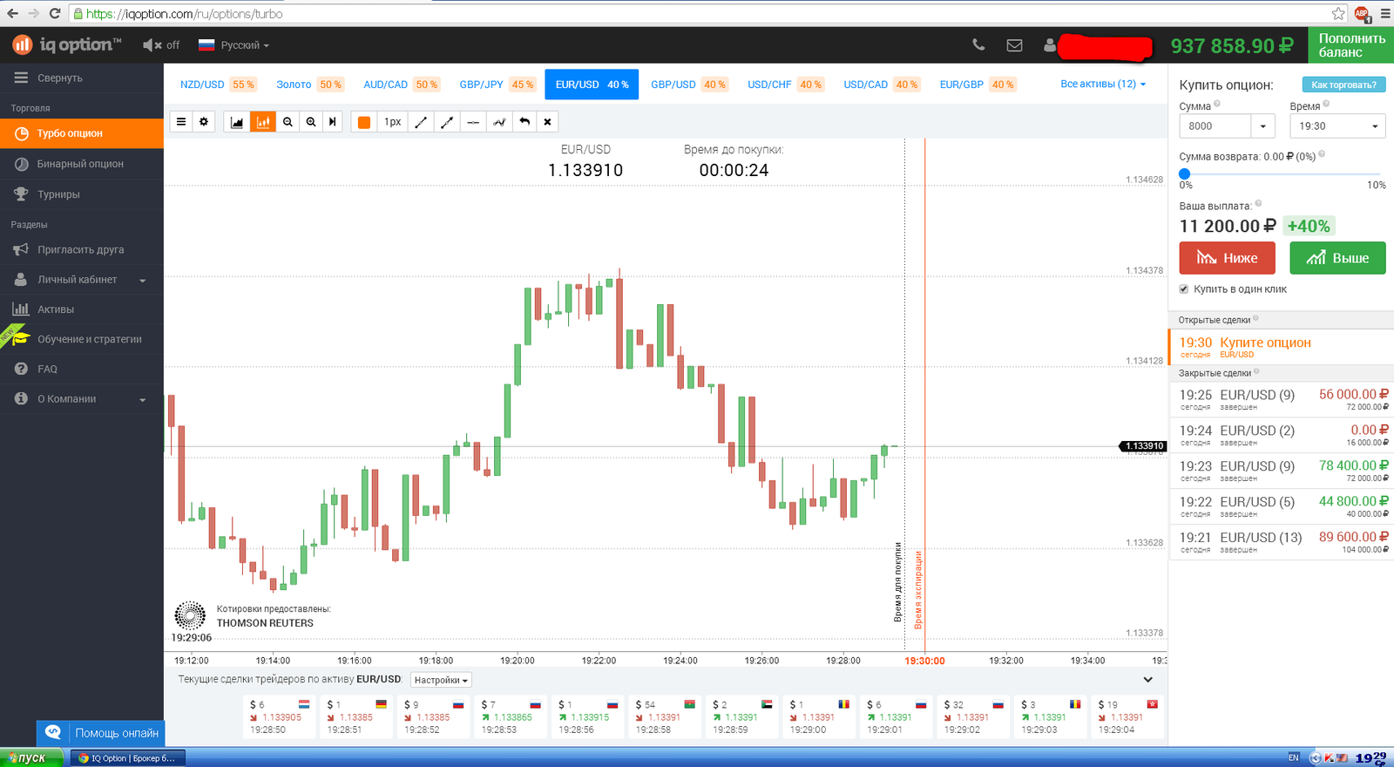Select USD/CAD asset tab
1394x767 pixels.
click(x=880, y=85)
